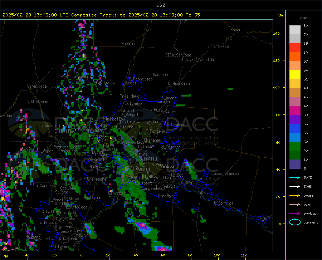
Task: Click the '48' legend value
Action: [306, 88]
